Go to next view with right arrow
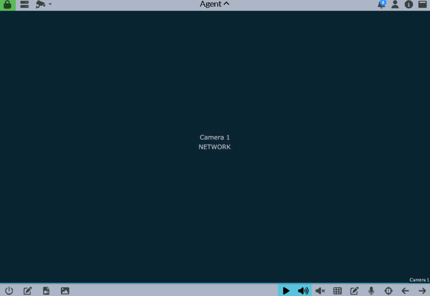 coord(422,290)
